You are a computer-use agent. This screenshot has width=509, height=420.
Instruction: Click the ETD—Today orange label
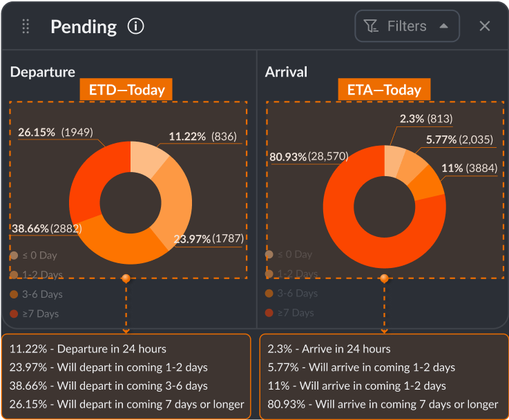126,90
